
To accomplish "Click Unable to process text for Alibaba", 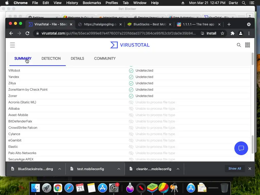I will (x=155, y=109).
